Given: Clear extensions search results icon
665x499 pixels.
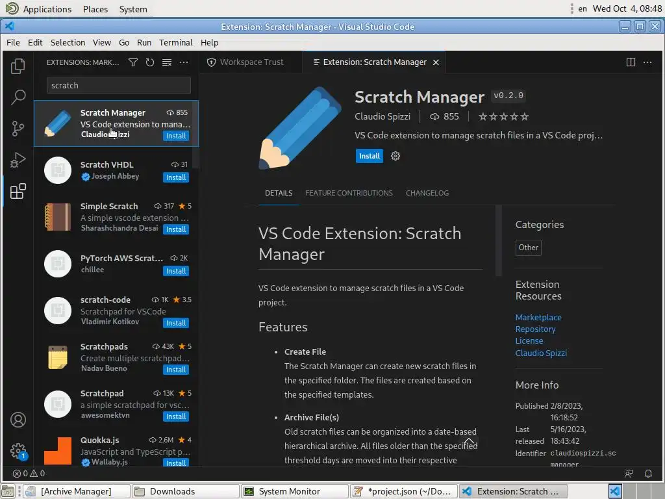Looking at the screenshot, I should 167,62.
